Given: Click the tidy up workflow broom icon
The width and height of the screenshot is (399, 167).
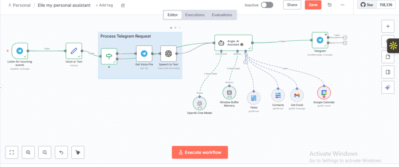Looking at the screenshot, I should pos(78,153).
